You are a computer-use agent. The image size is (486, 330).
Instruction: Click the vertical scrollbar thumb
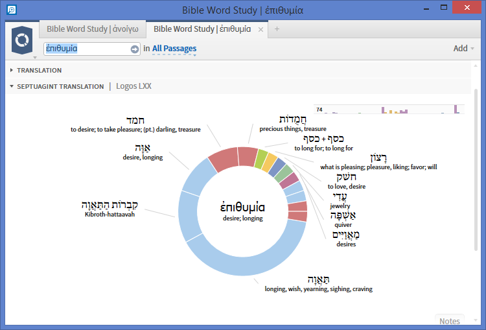(x=476, y=169)
